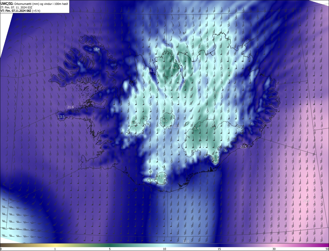The height and width of the screenshot is (251, 329).
Task: Click the color bar tick label 0
Action: coord(1,249)
